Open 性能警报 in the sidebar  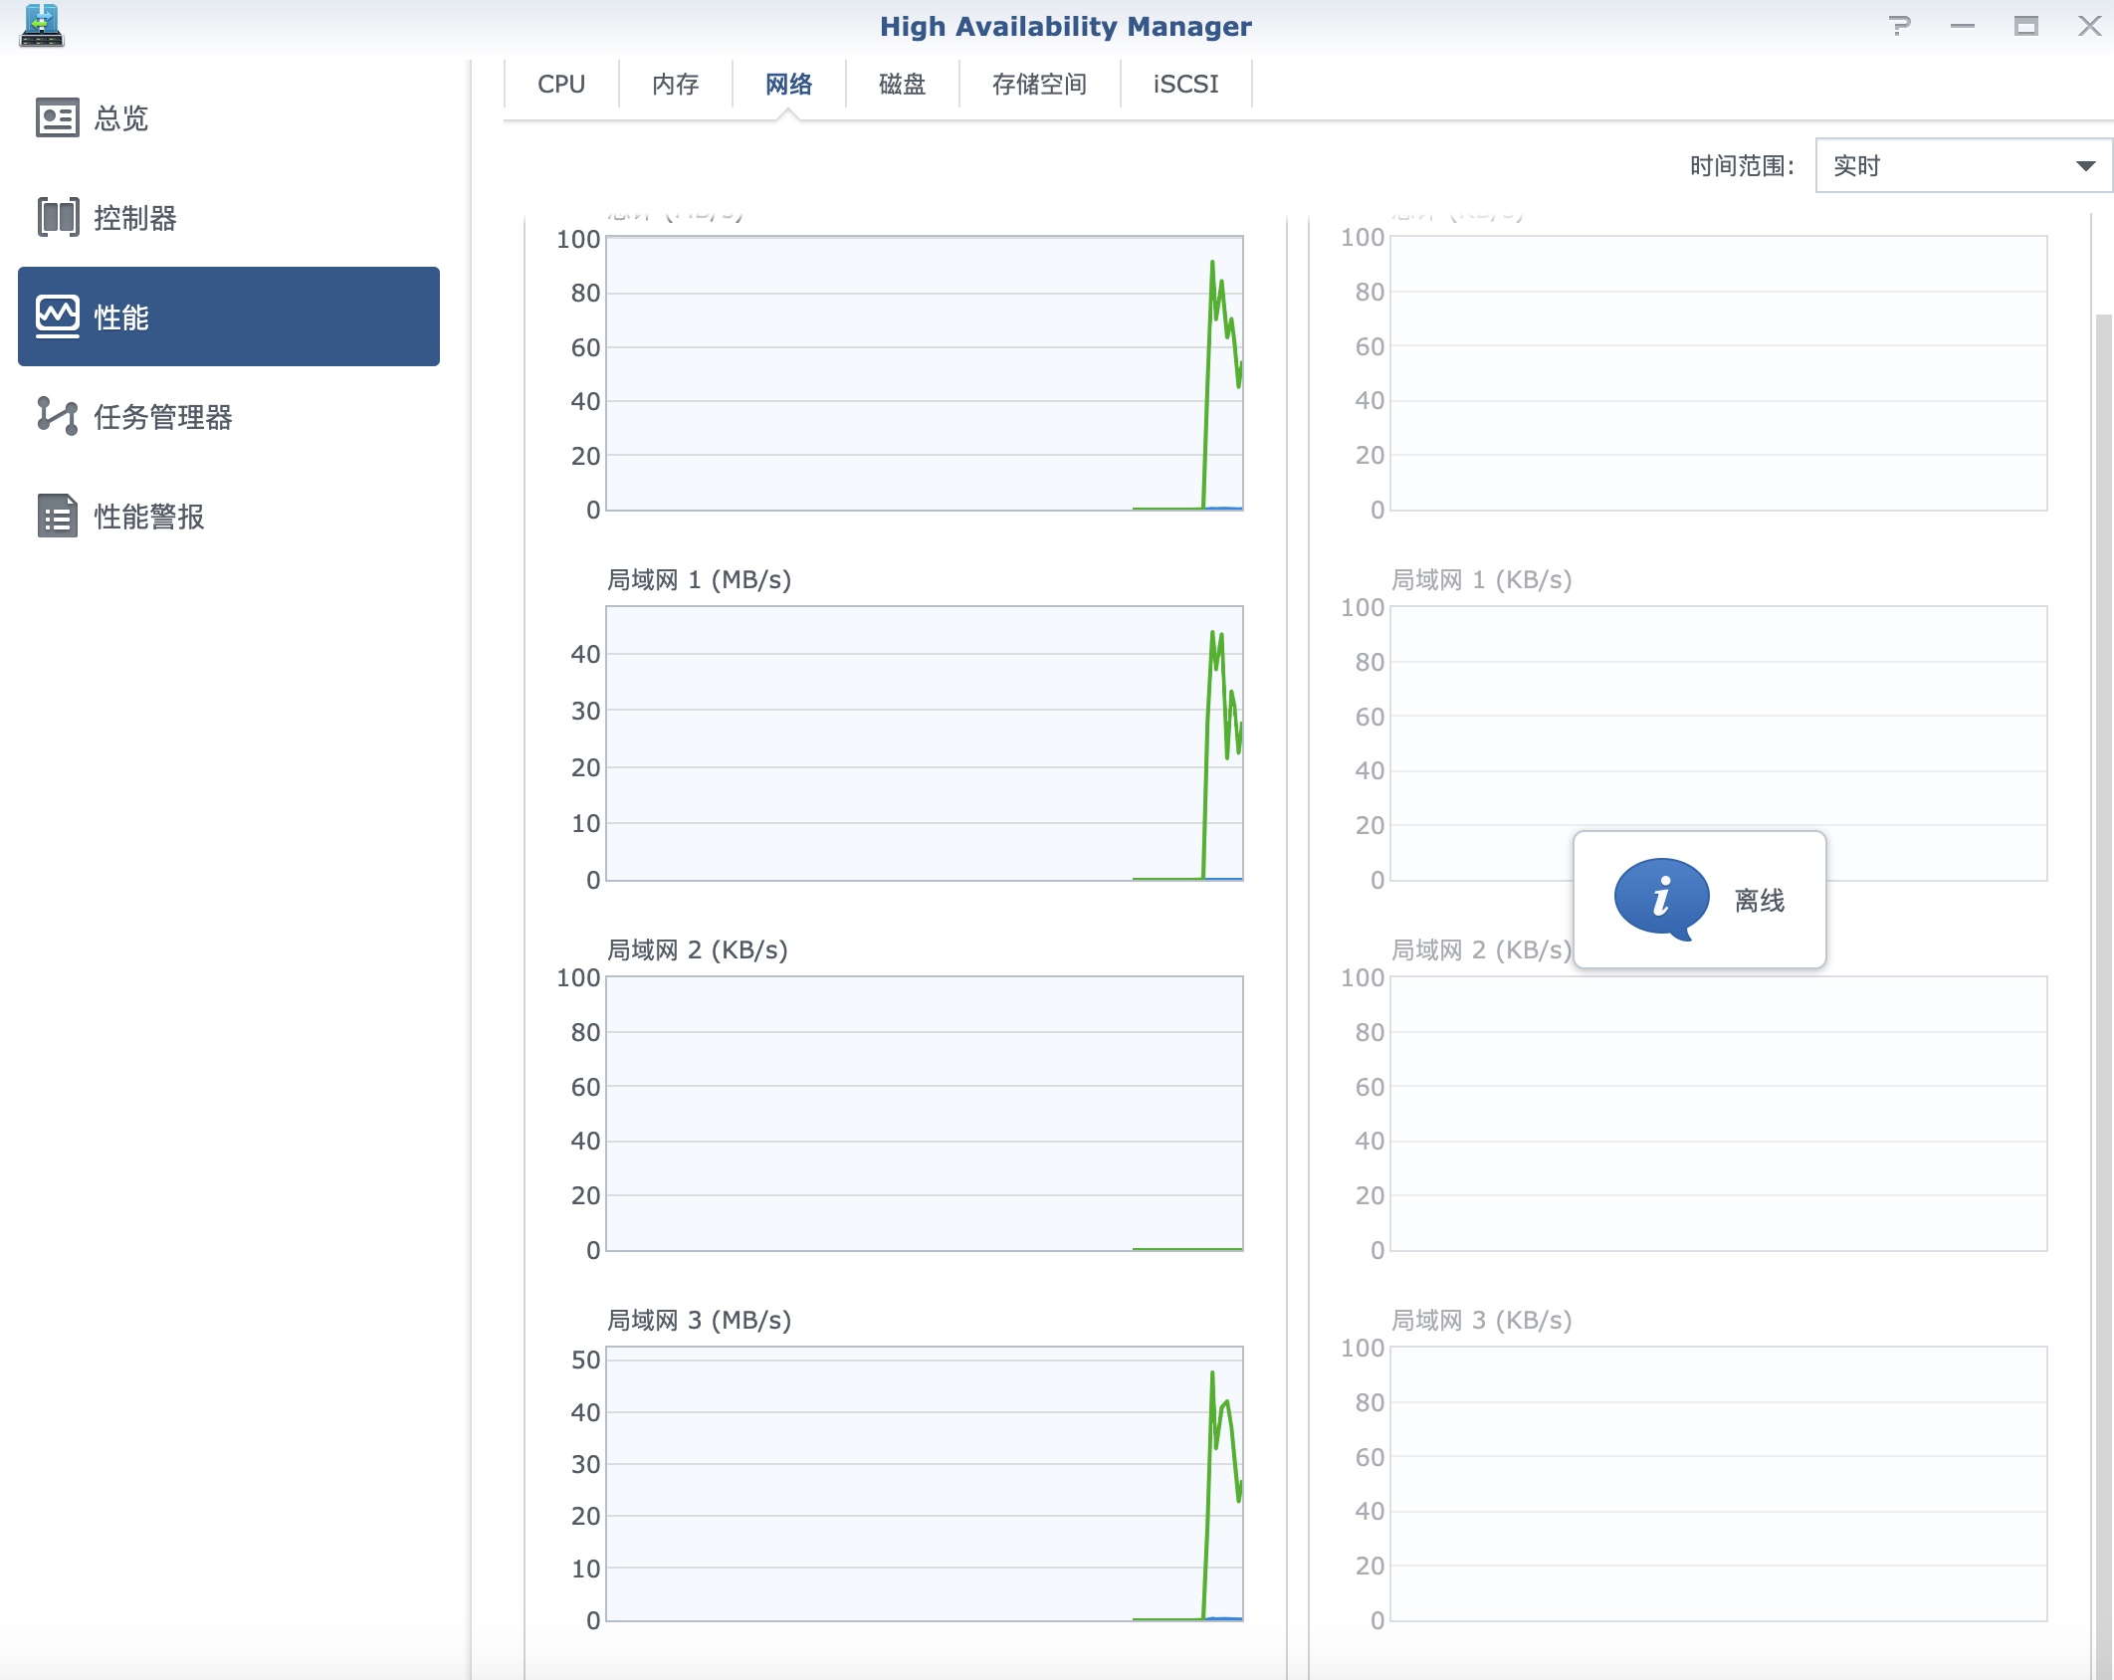pyautogui.click(x=229, y=516)
